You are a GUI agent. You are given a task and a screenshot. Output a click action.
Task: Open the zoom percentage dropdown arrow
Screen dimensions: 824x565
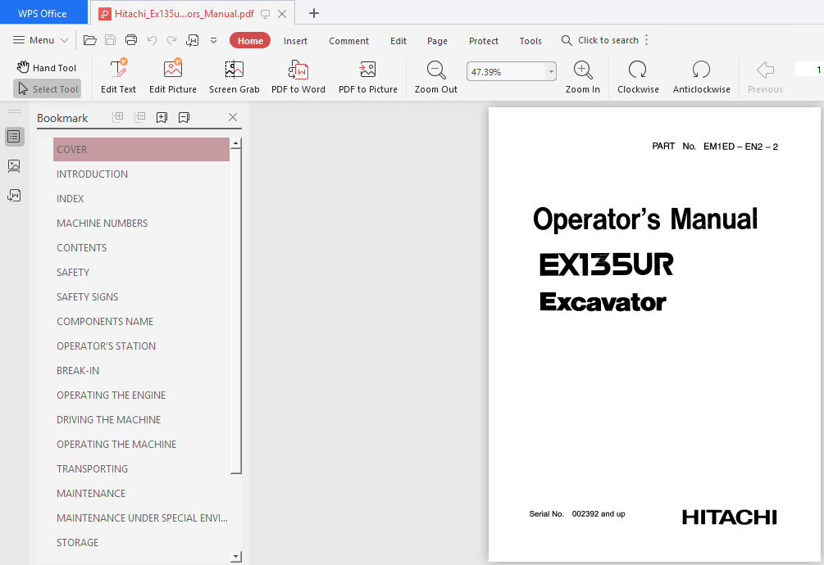(551, 72)
